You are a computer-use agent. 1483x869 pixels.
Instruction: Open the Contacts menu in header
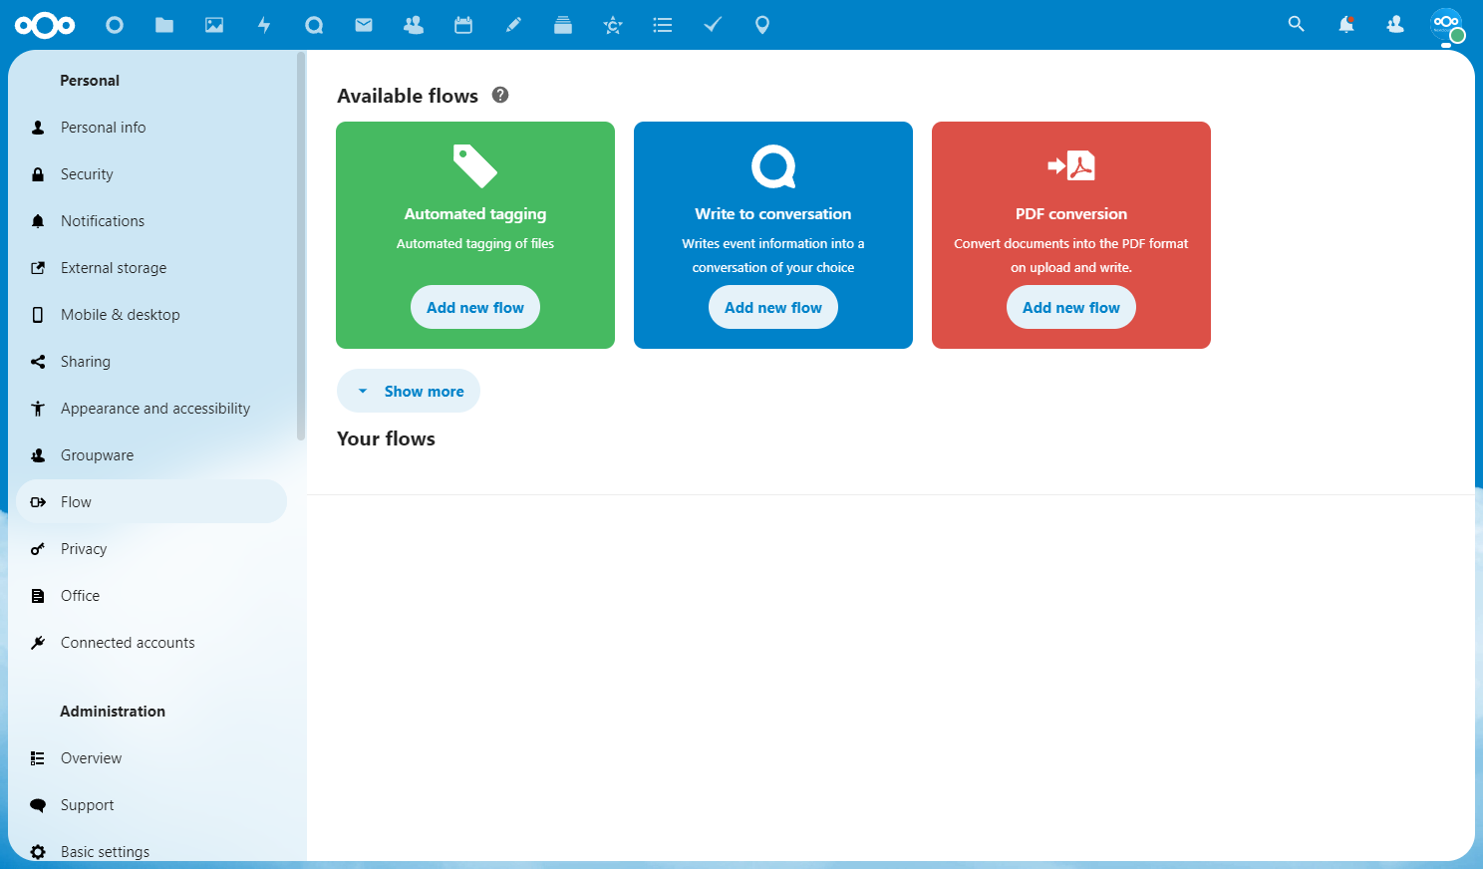coord(1395,24)
